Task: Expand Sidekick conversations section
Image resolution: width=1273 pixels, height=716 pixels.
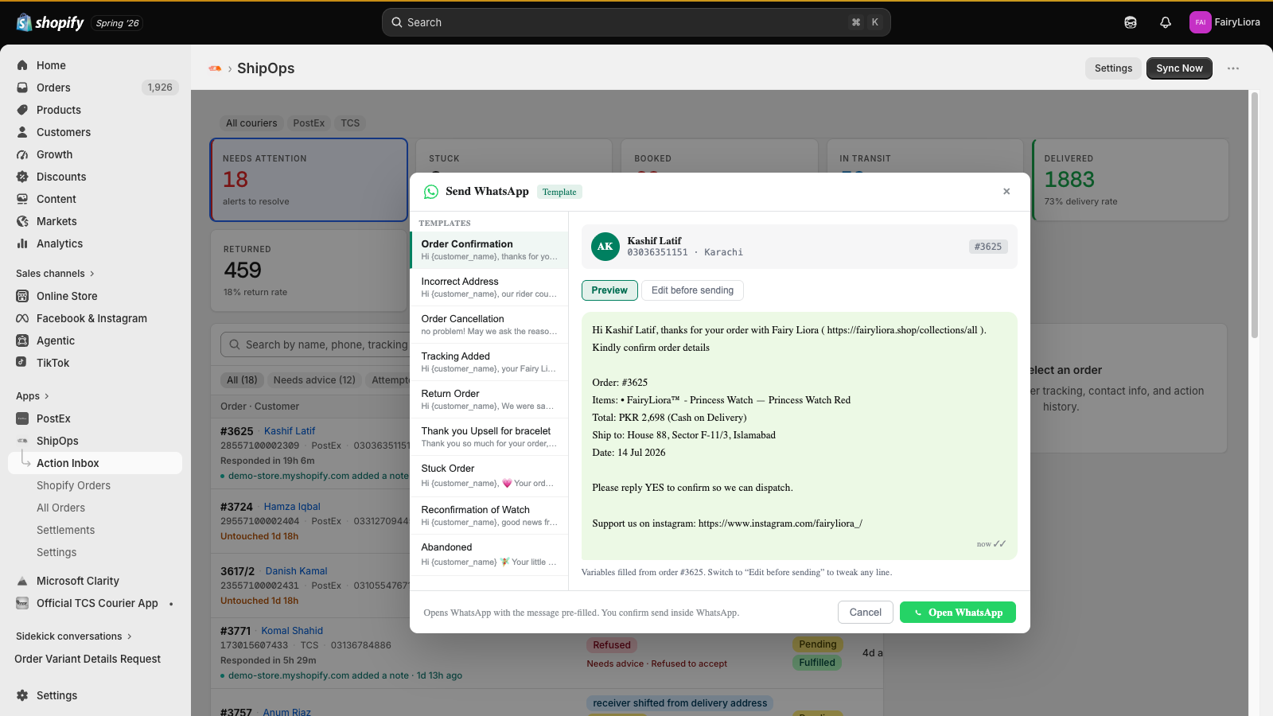Action: tap(74, 636)
